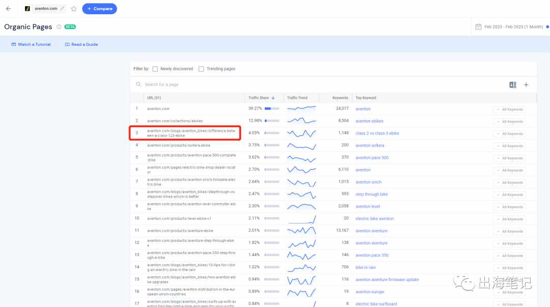The image size is (550, 307).
Task: Add a column with the plus icon
Action: click(526, 85)
